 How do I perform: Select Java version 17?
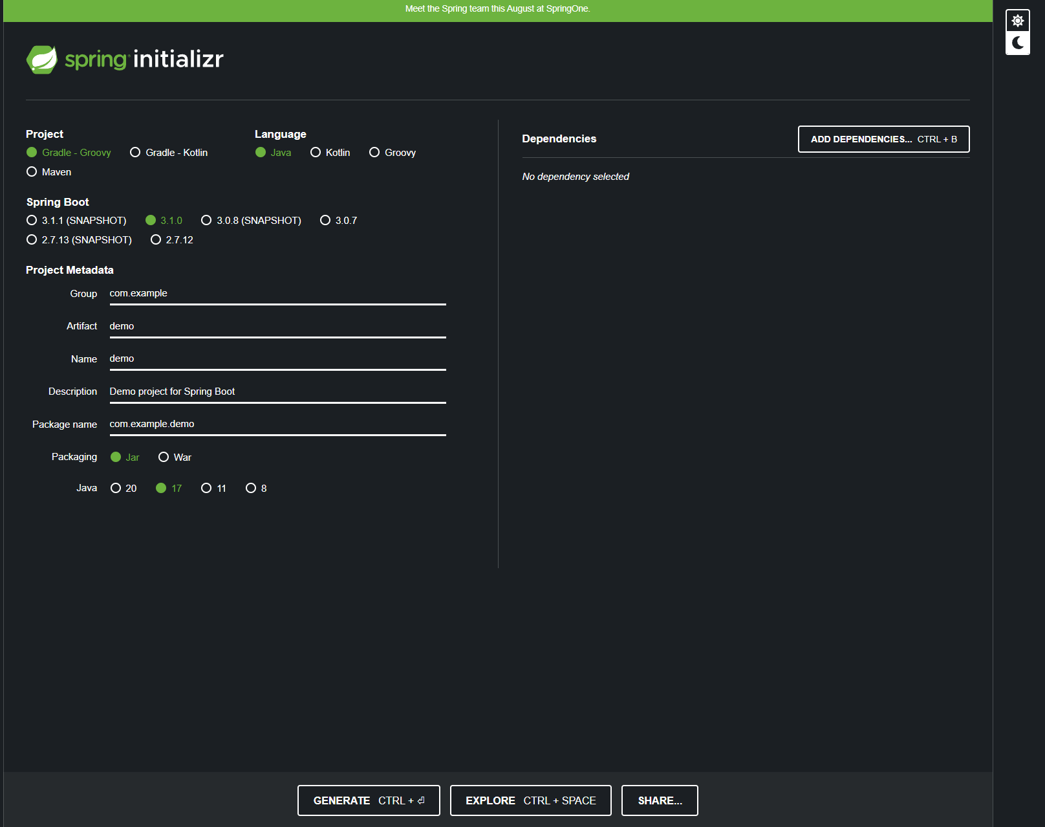pos(169,489)
